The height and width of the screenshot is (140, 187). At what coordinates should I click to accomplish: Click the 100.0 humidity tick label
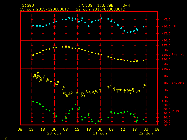166,101
